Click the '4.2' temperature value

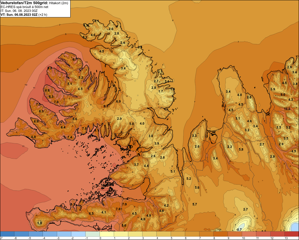[x=166, y=205]
